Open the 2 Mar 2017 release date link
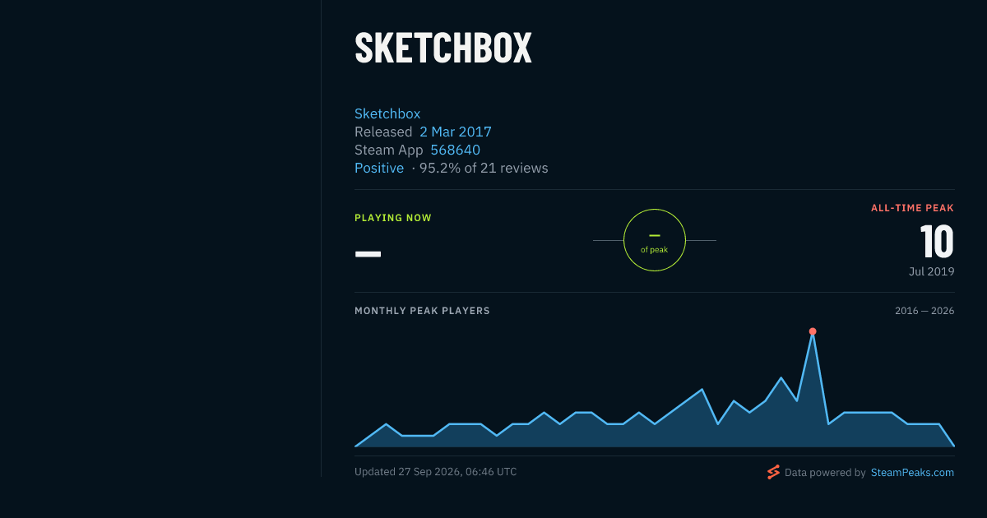 (x=456, y=132)
